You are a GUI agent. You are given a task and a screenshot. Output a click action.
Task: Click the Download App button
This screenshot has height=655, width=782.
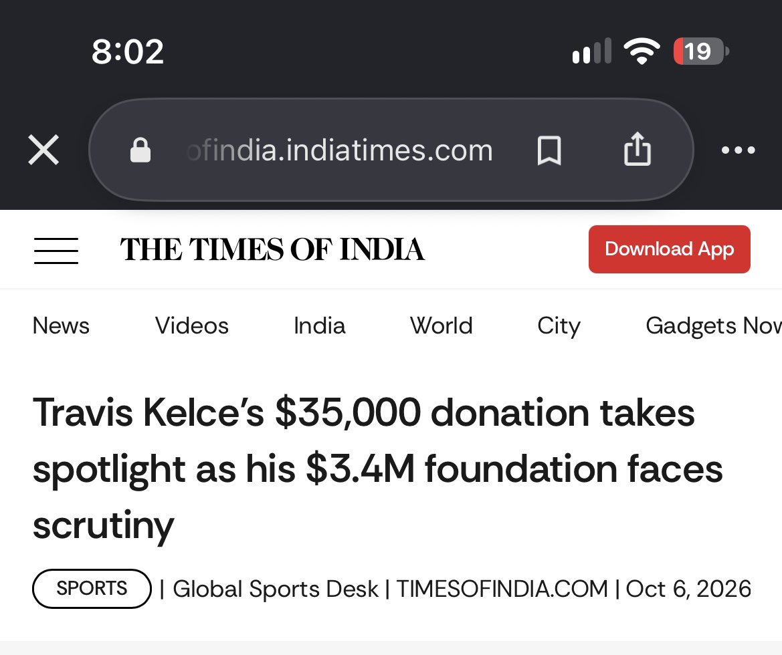pos(670,249)
